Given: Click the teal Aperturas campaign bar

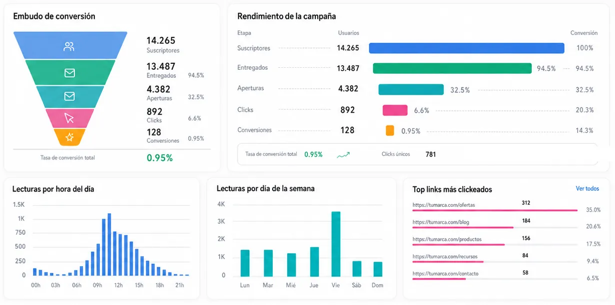Looking at the screenshot, I should pyautogui.click(x=411, y=89).
